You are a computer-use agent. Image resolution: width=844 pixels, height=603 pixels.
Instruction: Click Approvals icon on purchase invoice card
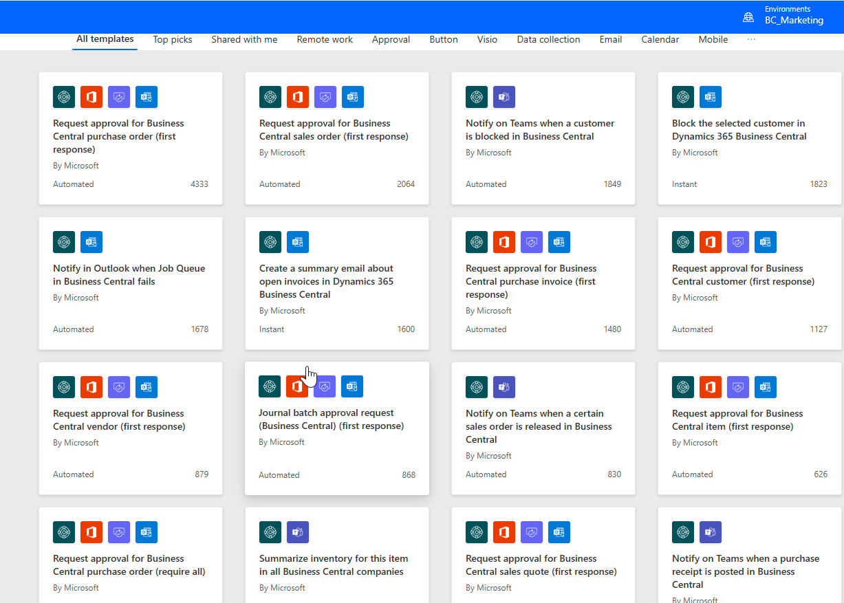pos(532,242)
